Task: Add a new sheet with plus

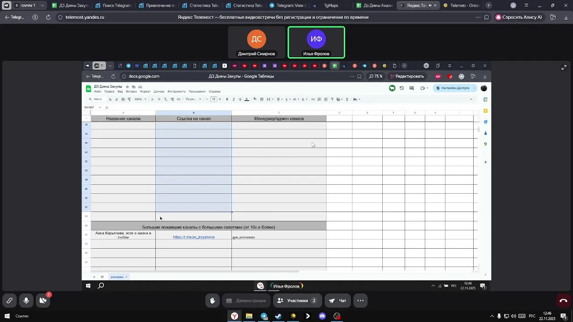Action: 94,277
